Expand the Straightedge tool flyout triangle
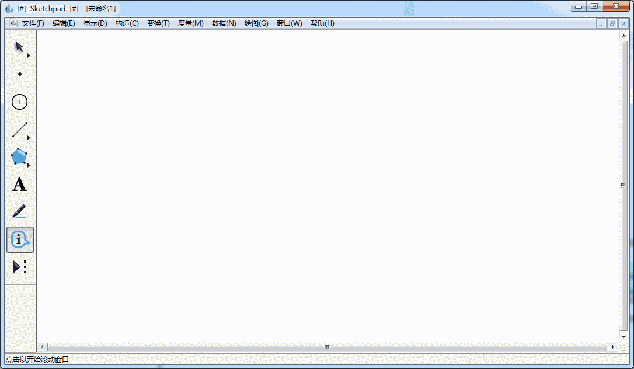Screen dimensions: 634x369 point(29,138)
